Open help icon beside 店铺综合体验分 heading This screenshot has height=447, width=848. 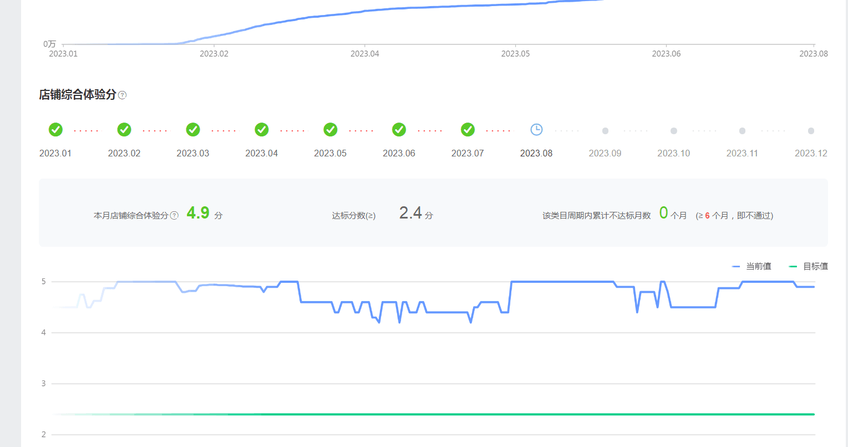point(123,95)
